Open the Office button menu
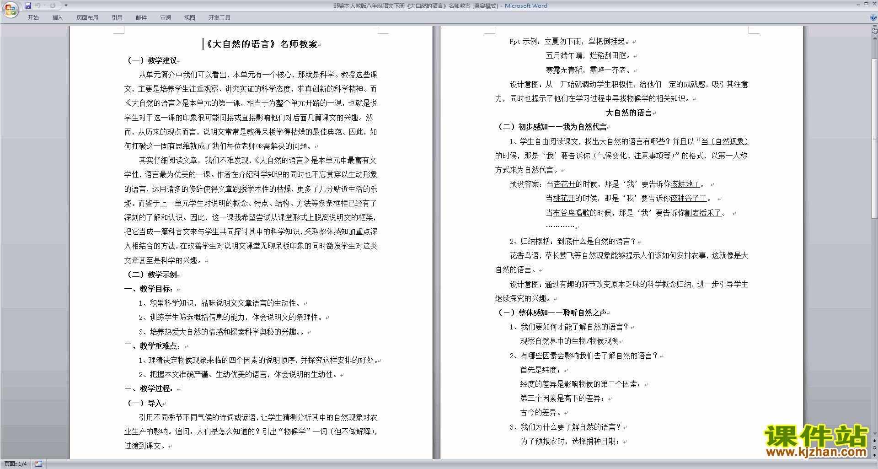This screenshot has height=469, width=878. (x=10, y=10)
